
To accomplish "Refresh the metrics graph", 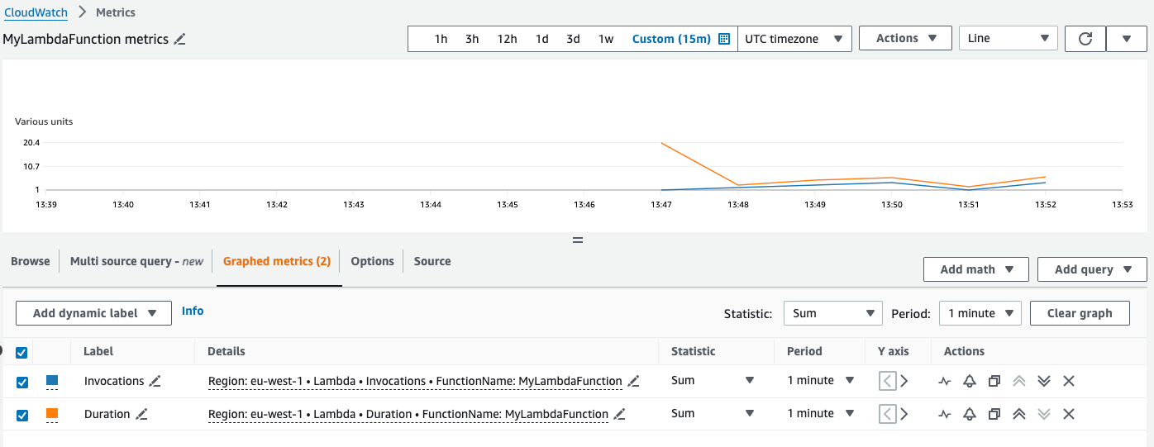I will pyautogui.click(x=1086, y=39).
